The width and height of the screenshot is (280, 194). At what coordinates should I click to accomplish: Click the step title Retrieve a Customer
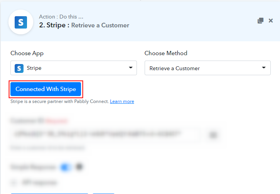(x=100, y=25)
